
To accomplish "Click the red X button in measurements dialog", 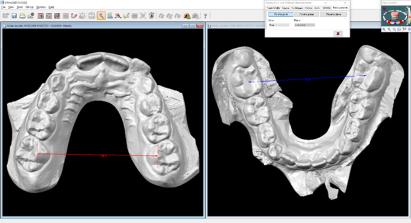I will 338,34.
